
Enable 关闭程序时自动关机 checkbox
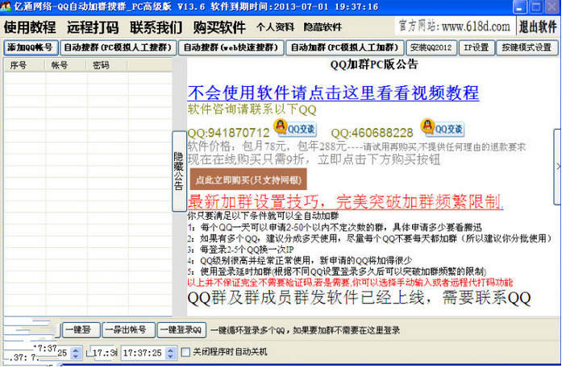click(185, 352)
